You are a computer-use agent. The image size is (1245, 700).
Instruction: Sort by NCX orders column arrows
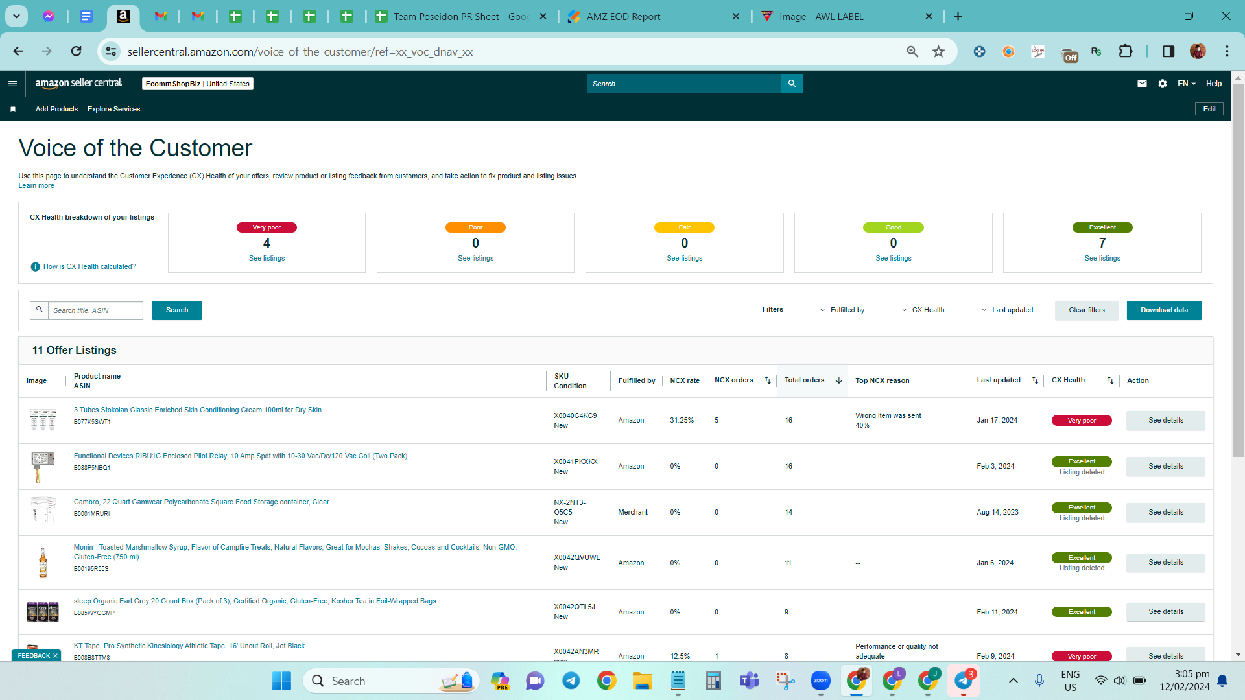pos(768,380)
